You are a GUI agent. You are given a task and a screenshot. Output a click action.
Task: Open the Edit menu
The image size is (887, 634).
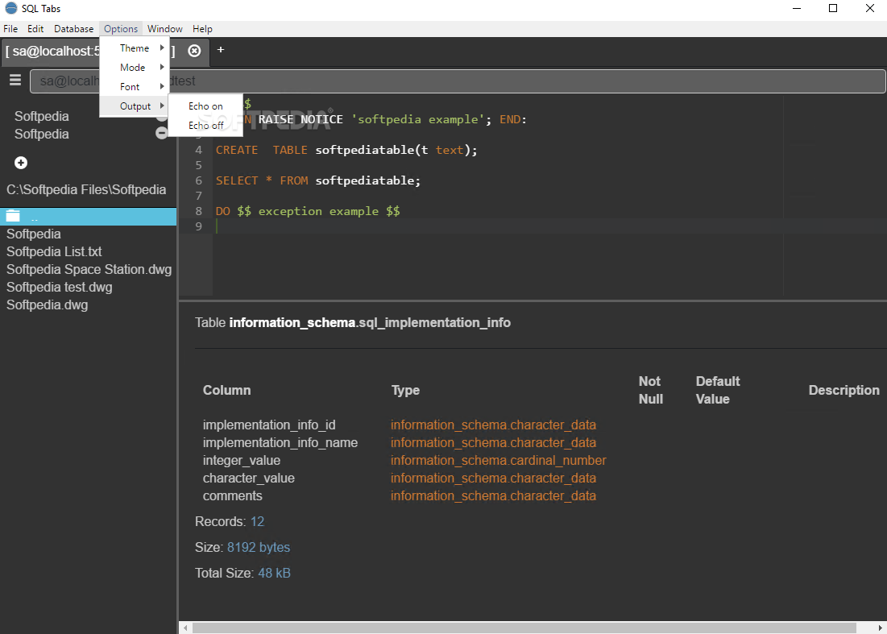35,29
